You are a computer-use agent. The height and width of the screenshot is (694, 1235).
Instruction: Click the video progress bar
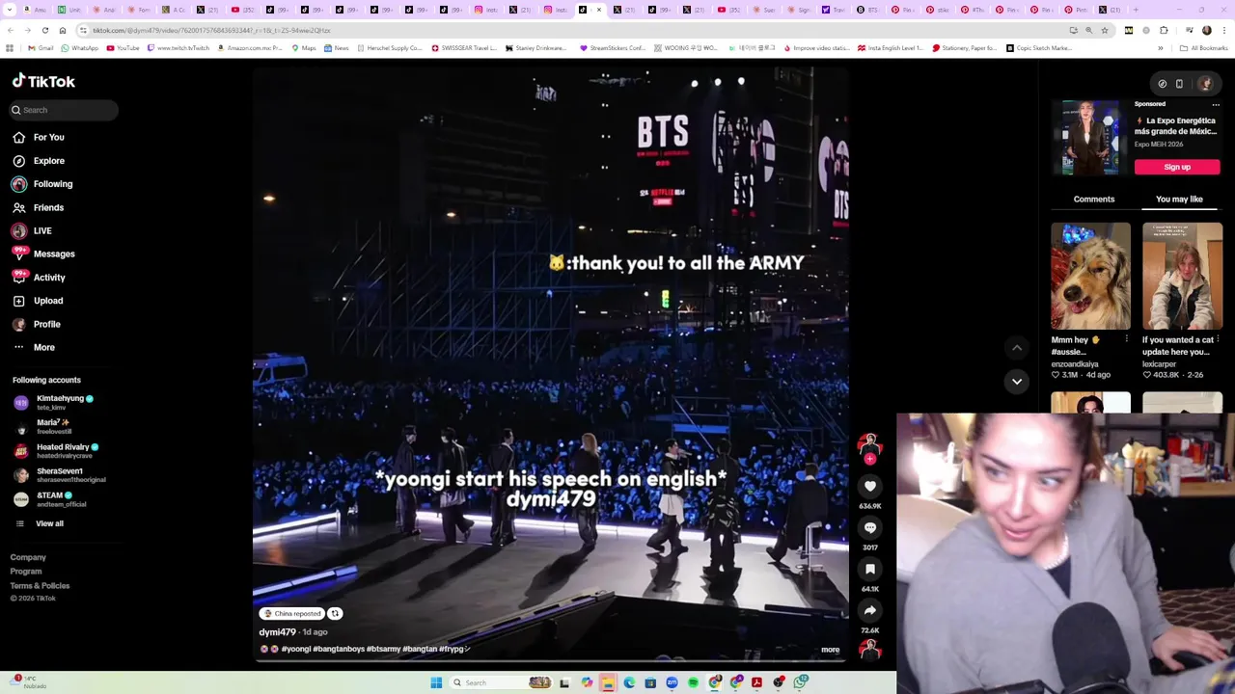(550, 661)
